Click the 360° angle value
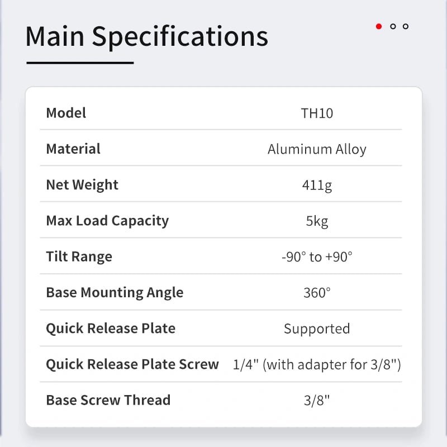 [317, 293]
